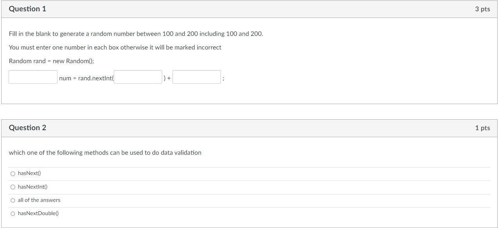Image resolution: width=498 pixels, height=228 pixels.
Task: Click the "Question 1" header title
Action: click(x=27, y=9)
